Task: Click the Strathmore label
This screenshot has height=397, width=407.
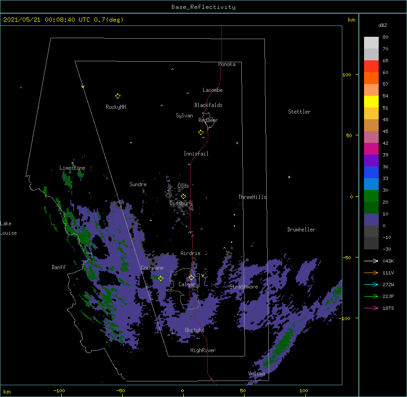Action: (244, 287)
